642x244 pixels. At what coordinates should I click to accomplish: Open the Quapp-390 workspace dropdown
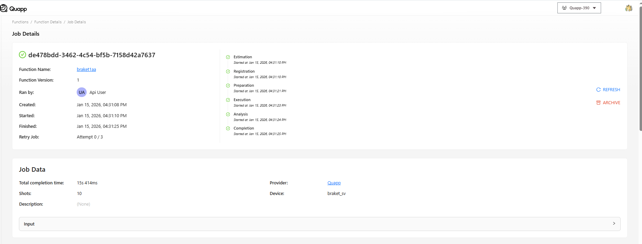[x=579, y=8]
